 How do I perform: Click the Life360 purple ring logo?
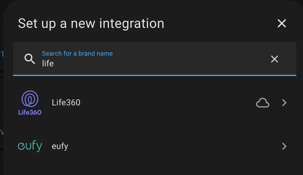pyautogui.click(x=30, y=99)
